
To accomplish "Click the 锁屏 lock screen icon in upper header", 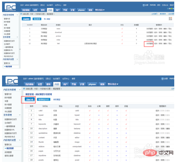I will coord(144,5).
